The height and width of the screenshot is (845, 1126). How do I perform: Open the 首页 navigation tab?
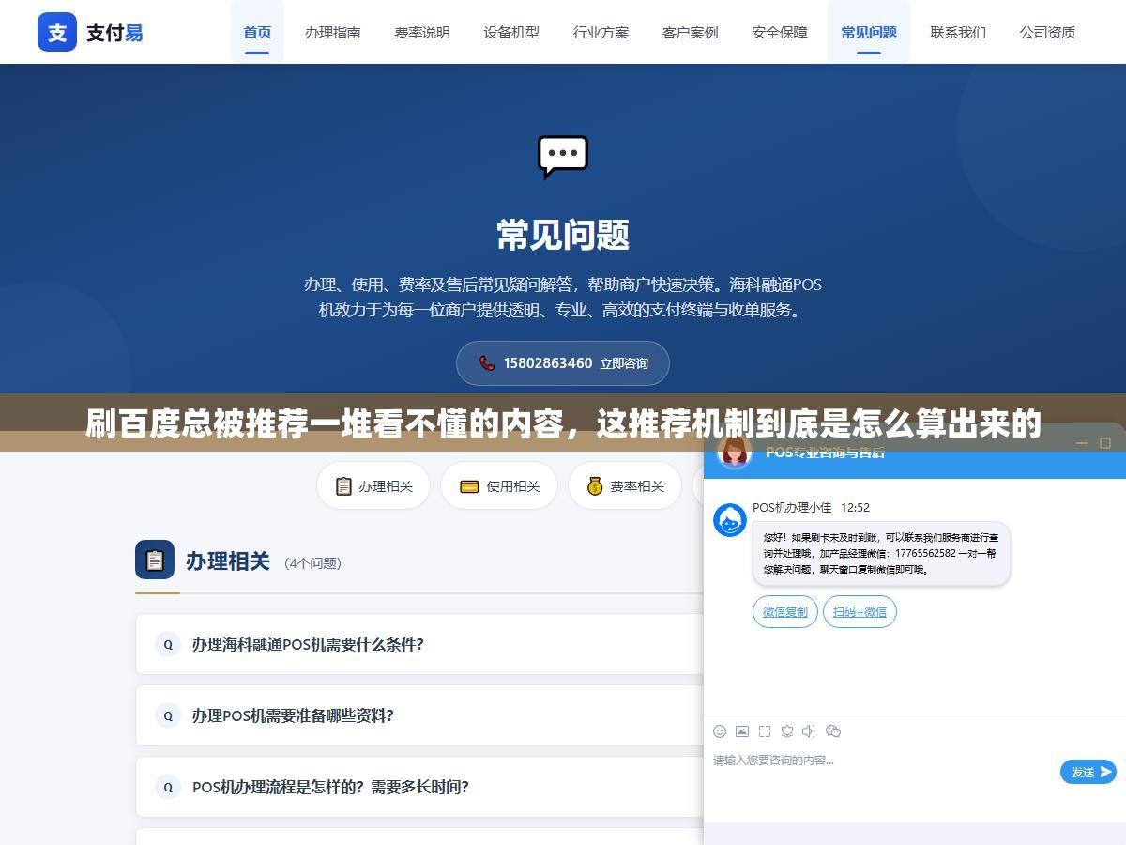pos(257,32)
